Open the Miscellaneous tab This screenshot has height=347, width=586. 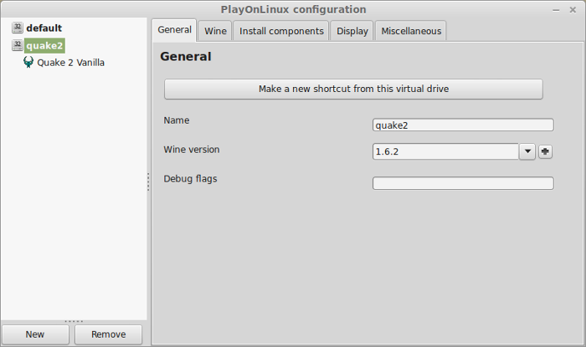(x=411, y=31)
